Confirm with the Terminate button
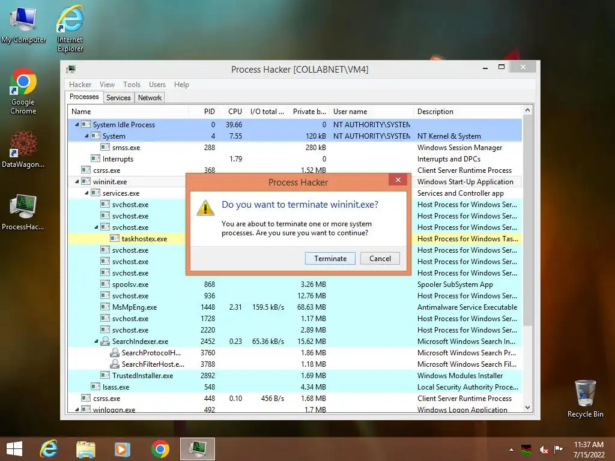This screenshot has width=615, height=461. coord(330,258)
